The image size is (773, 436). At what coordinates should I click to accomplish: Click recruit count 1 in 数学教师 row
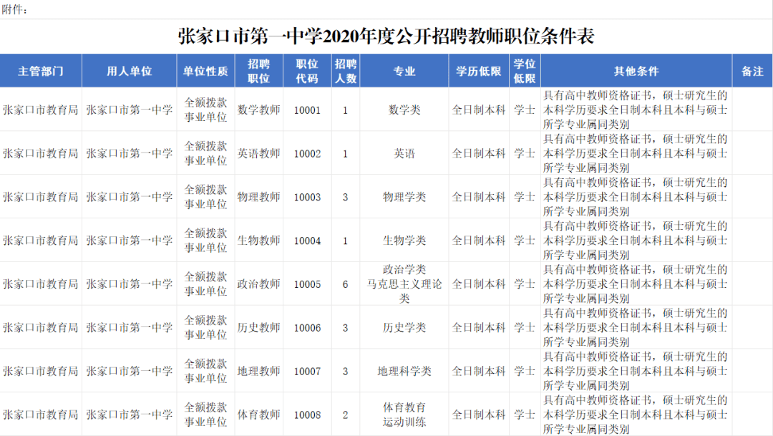(x=345, y=110)
